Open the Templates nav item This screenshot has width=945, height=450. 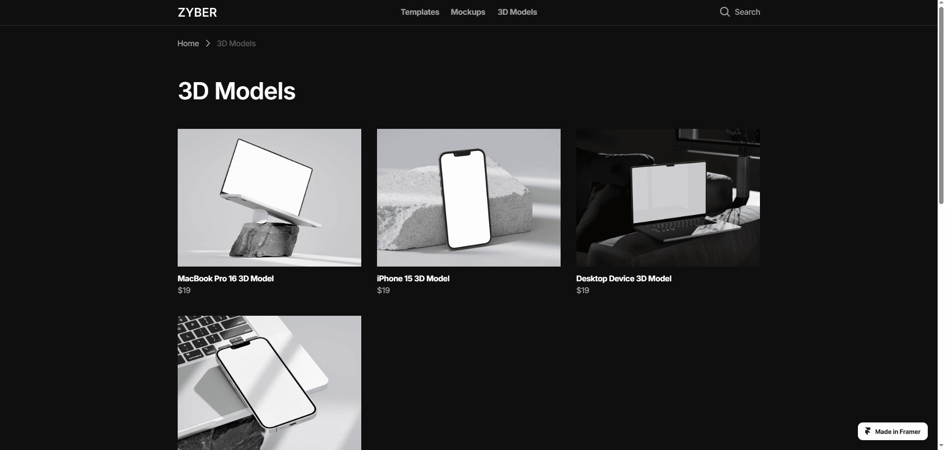pos(420,12)
